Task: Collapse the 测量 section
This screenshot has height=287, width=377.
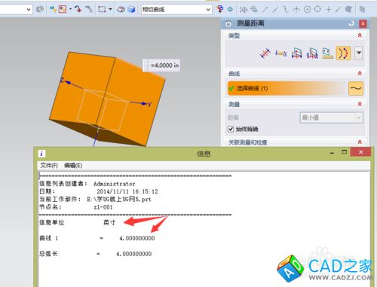Action: click(x=360, y=104)
